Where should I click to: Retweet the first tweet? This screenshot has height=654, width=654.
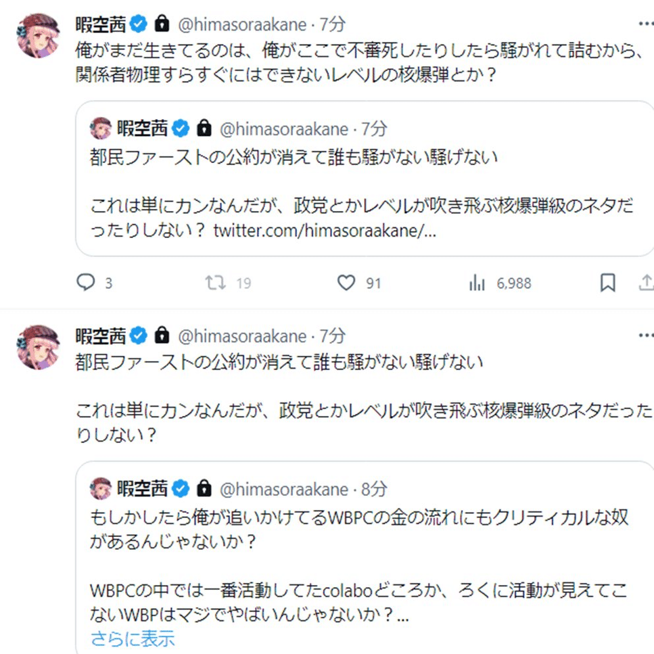point(216,283)
